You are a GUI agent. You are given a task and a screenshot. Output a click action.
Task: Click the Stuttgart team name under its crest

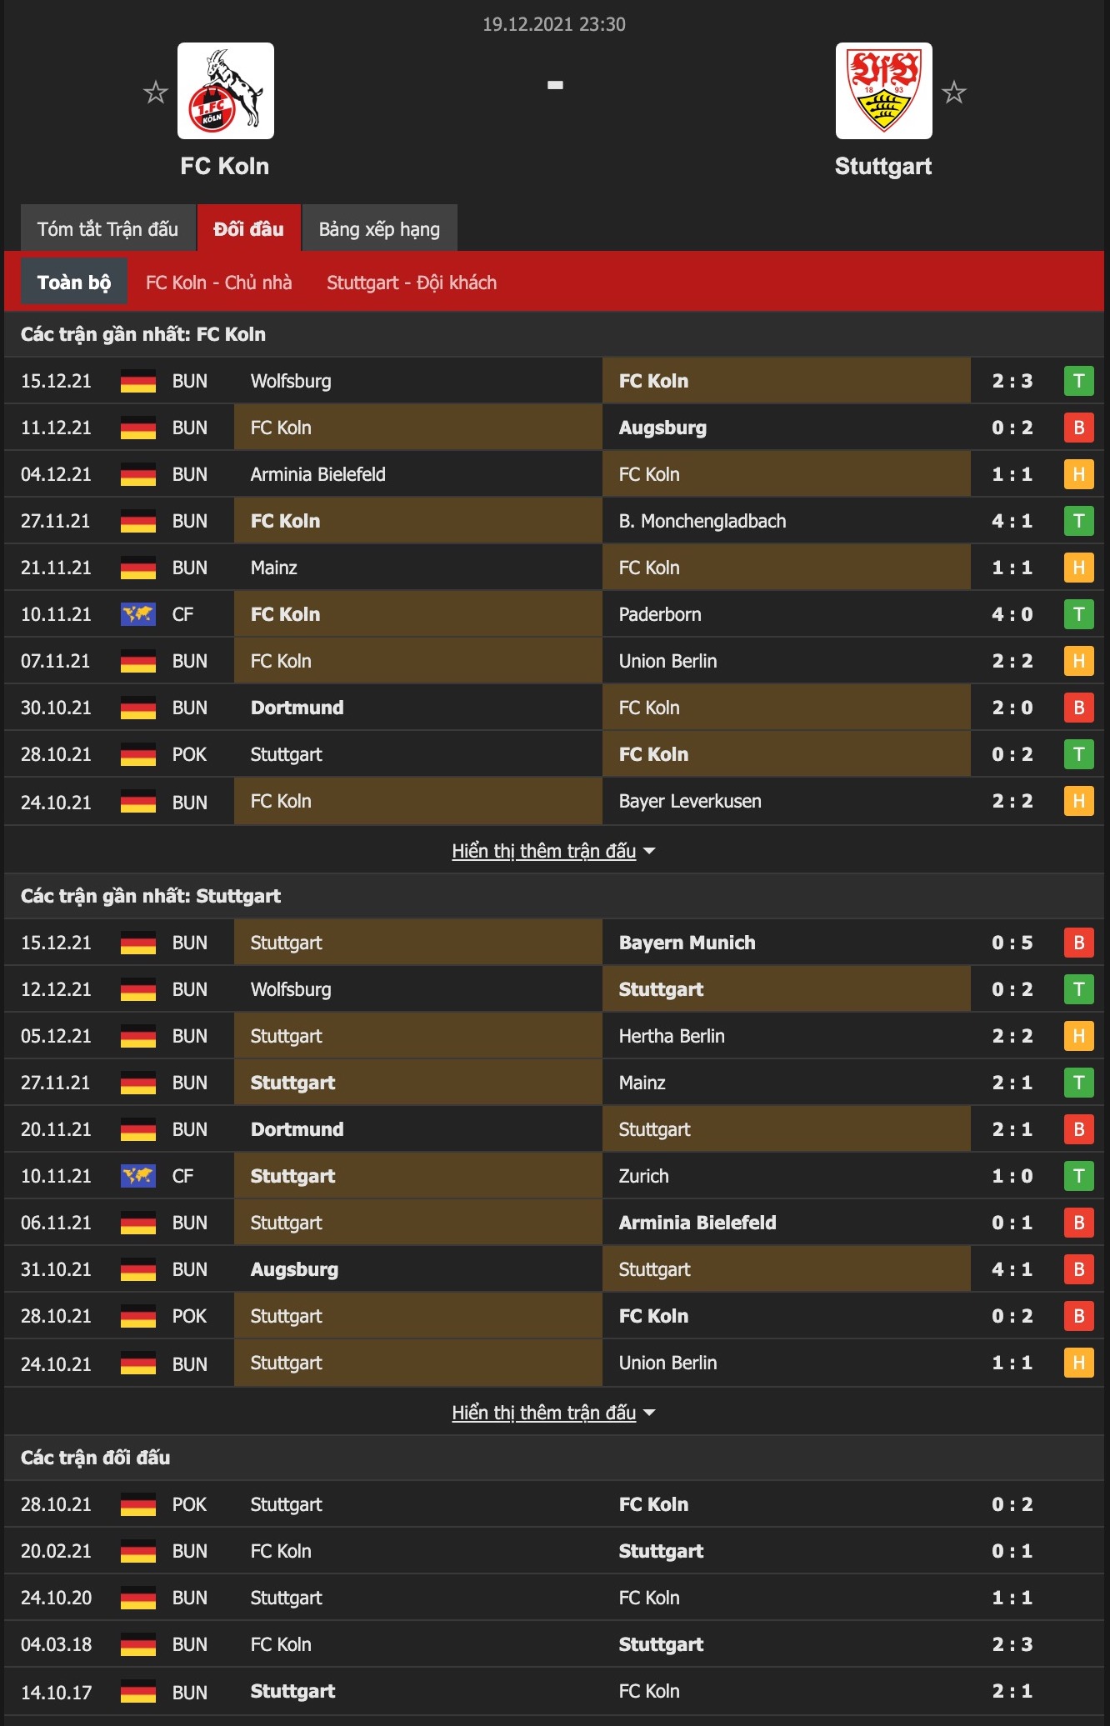[x=883, y=166]
